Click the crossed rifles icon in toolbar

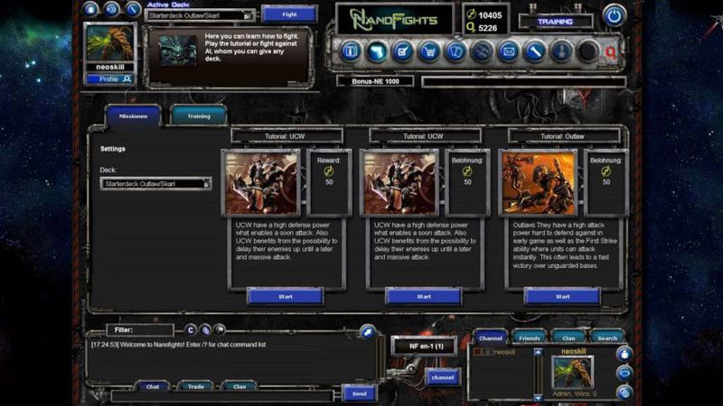point(482,51)
